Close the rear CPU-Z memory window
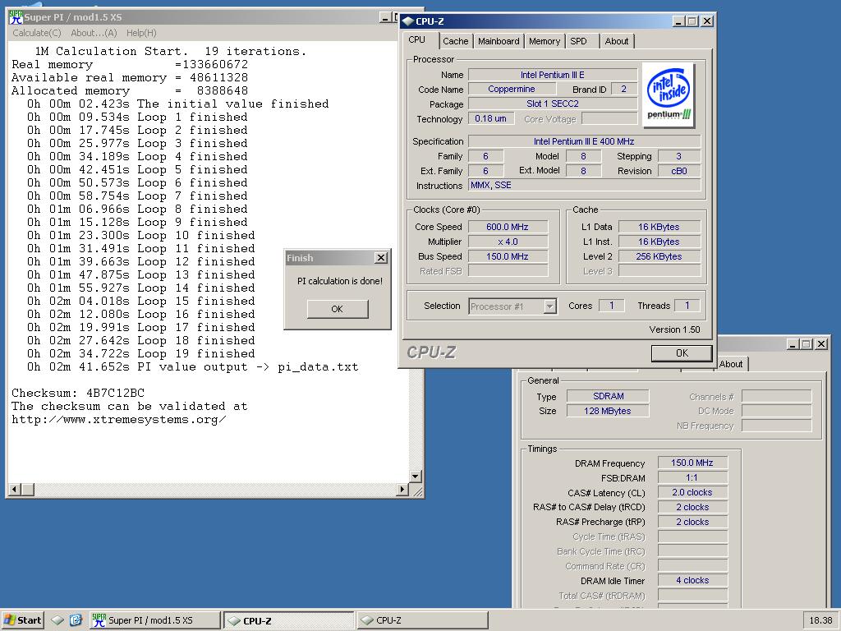 pyautogui.click(x=821, y=344)
